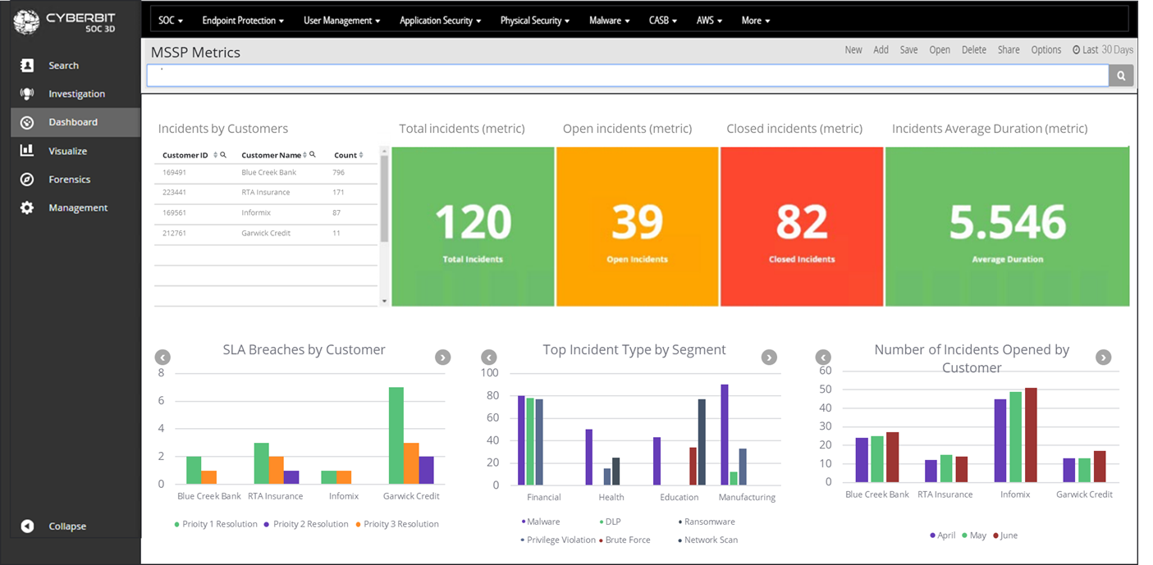
Task: Focus the dashboard query input field
Action: [x=628, y=76]
